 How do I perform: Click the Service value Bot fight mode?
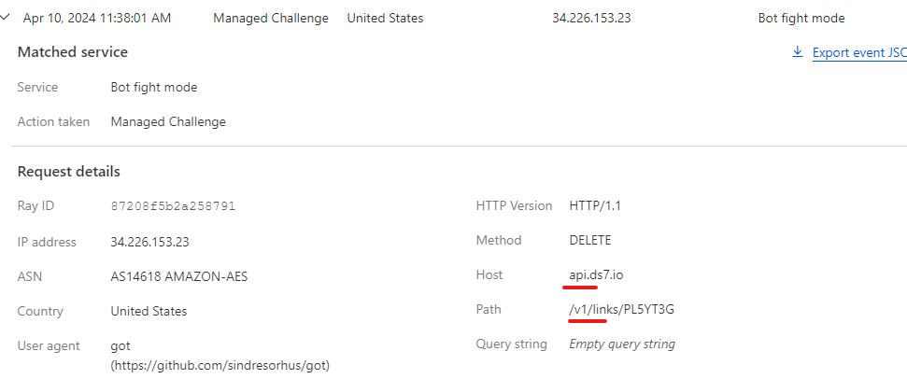(x=153, y=87)
